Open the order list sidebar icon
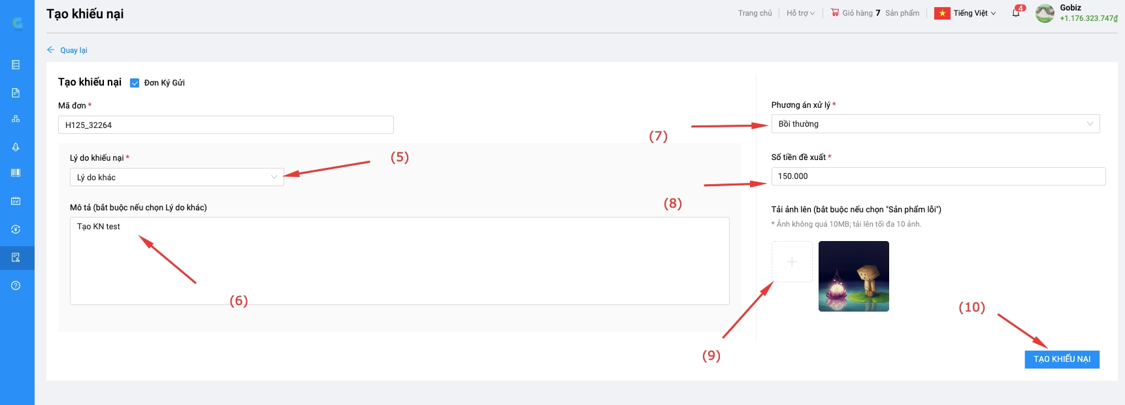 pyautogui.click(x=16, y=65)
